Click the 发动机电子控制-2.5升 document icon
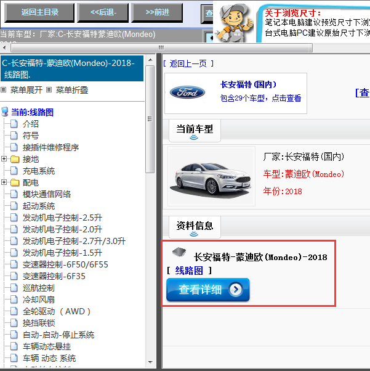 (14, 218)
